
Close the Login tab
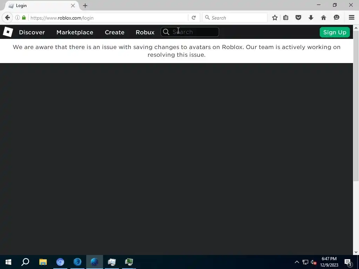pyautogui.click(x=73, y=6)
